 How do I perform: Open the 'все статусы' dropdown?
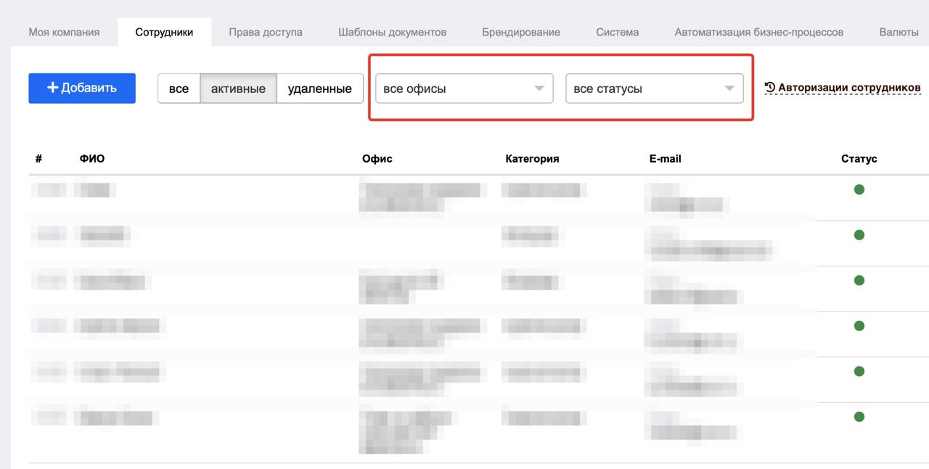pos(655,89)
